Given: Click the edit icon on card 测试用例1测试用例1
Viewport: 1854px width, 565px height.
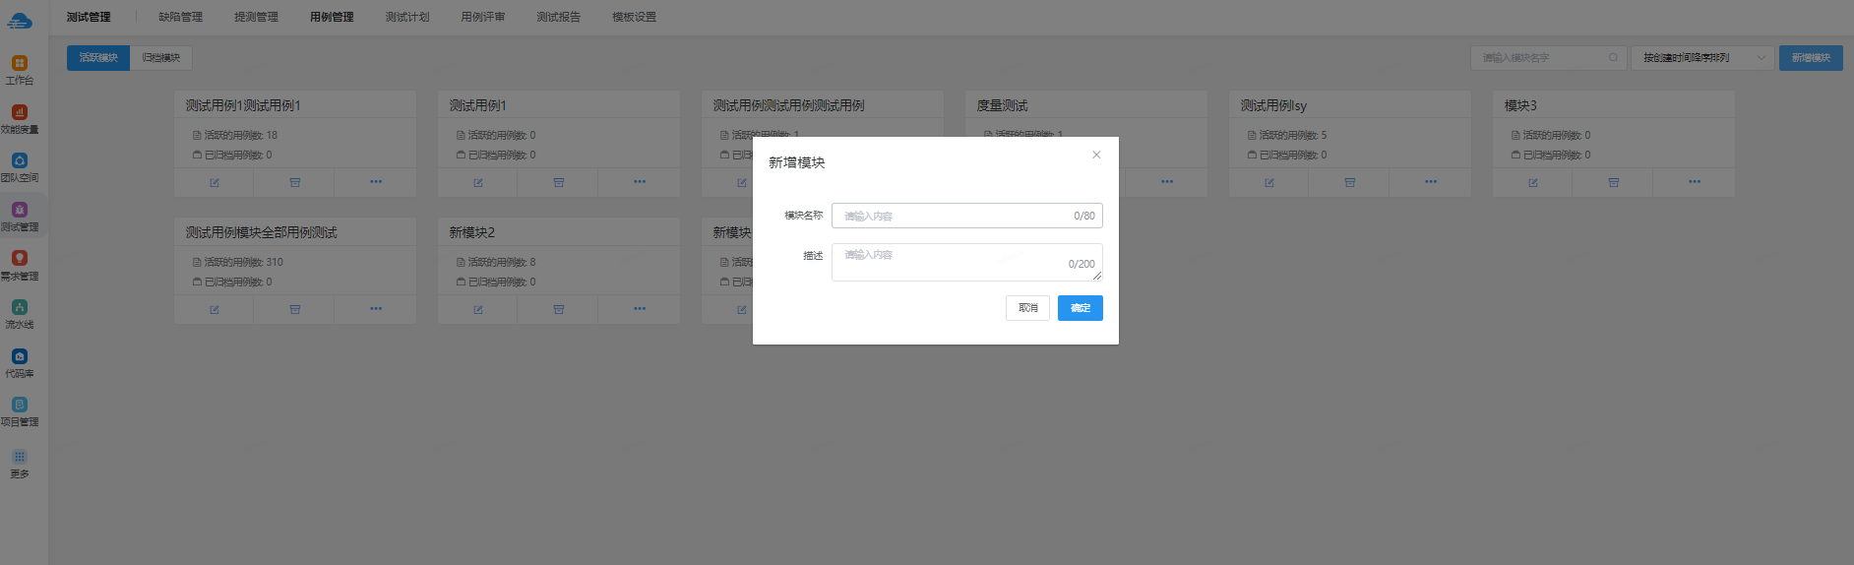Looking at the screenshot, I should 215,182.
